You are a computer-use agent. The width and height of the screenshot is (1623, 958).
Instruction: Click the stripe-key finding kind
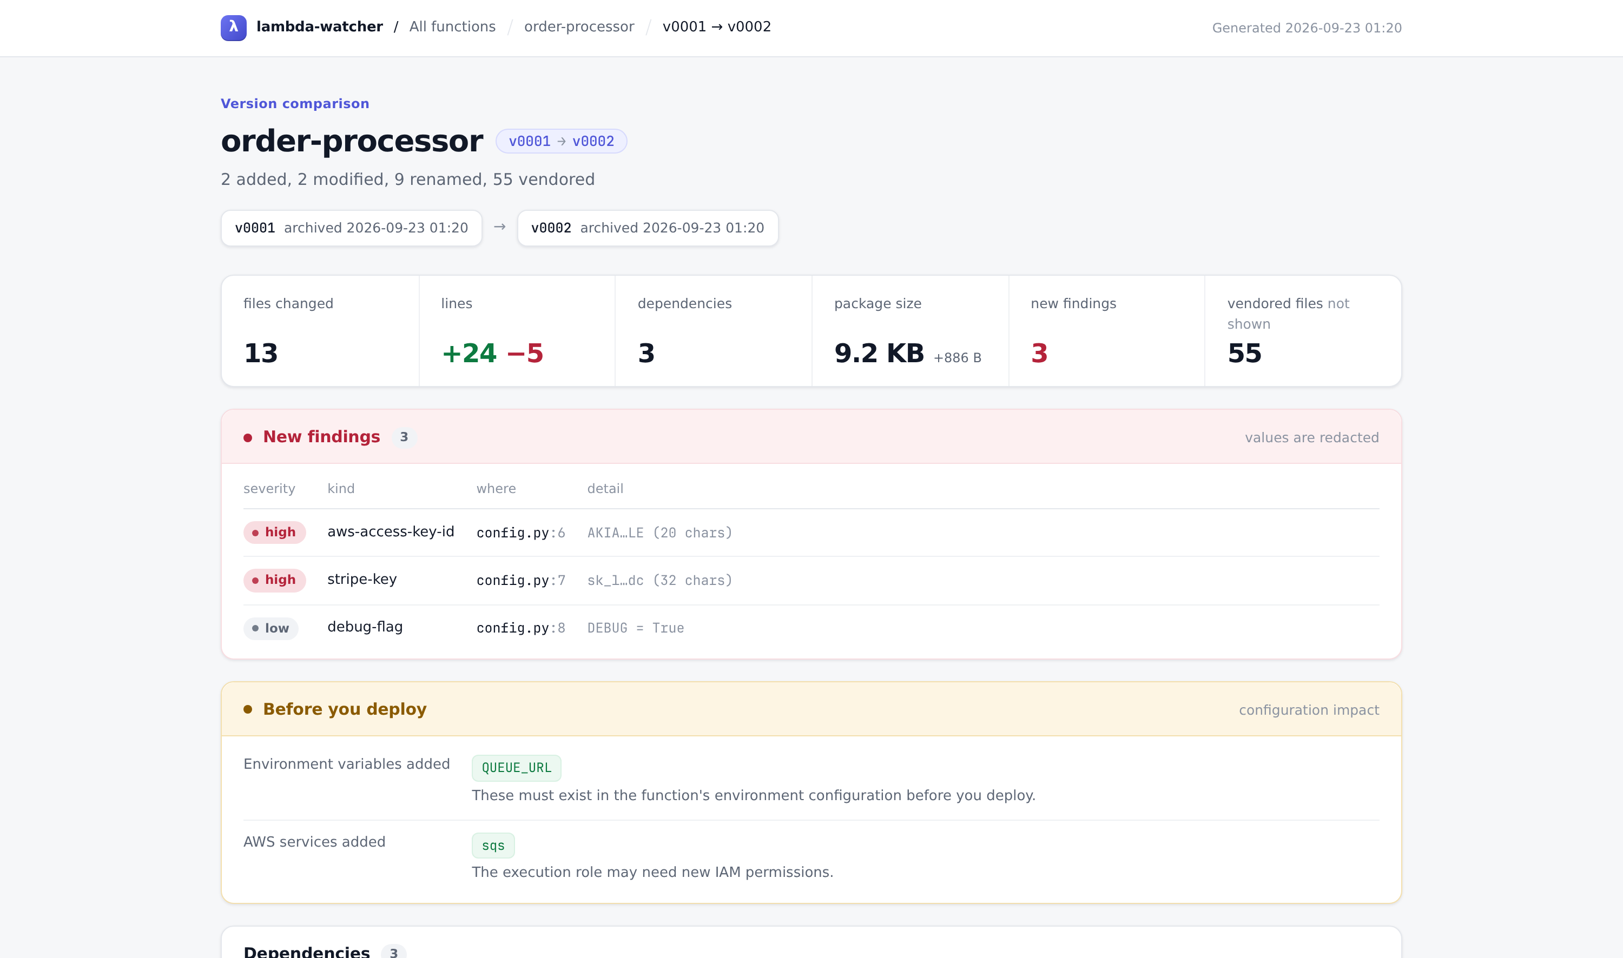tap(362, 579)
